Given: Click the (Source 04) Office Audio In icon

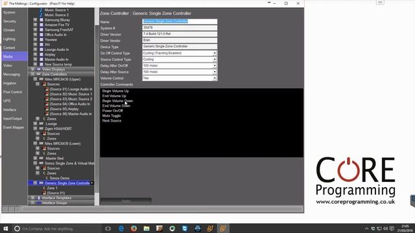Looking at the screenshot, I should pyautogui.click(x=47, y=104).
